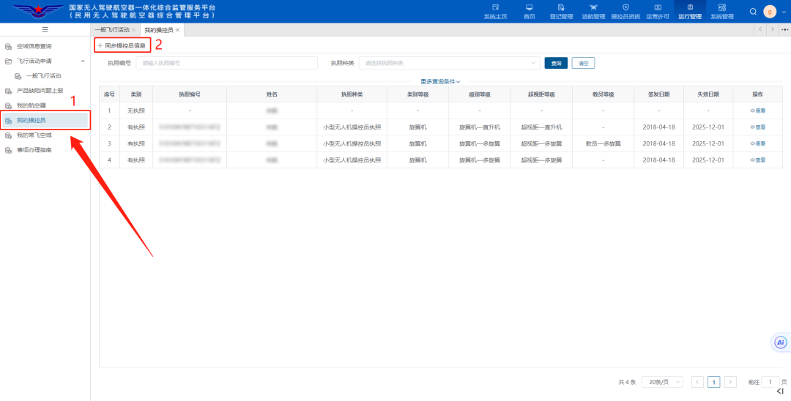
Task: Open 操控员资质 shield icon in header
Action: coord(625,7)
